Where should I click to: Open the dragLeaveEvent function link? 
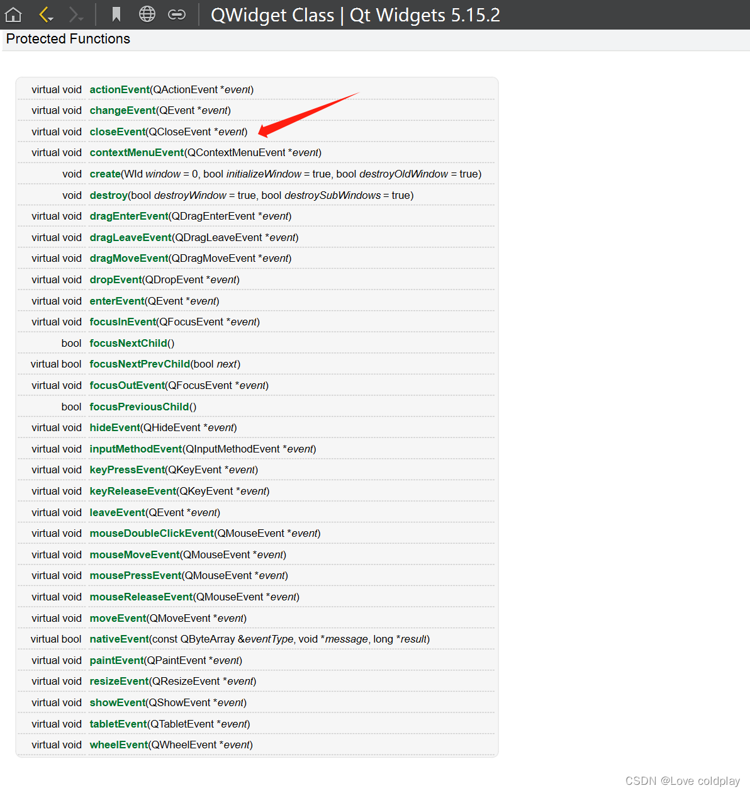point(131,237)
